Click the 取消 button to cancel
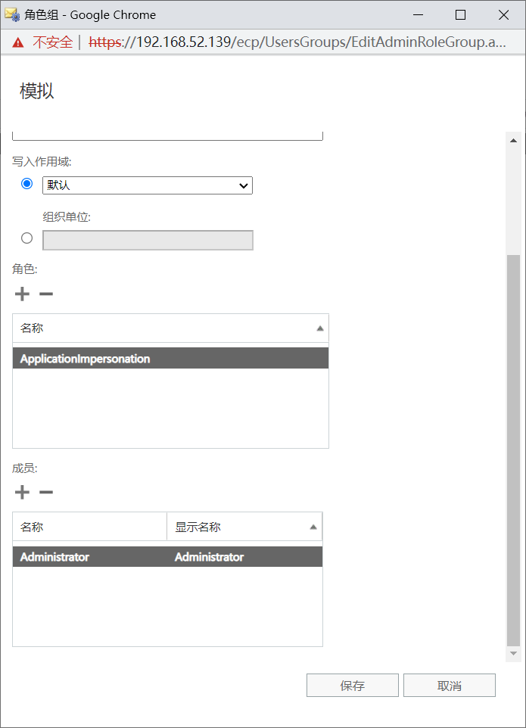Viewport: 526px width, 728px height. coord(449,686)
